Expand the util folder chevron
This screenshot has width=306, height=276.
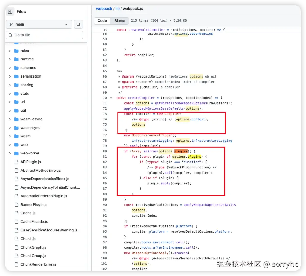(x=10, y=111)
